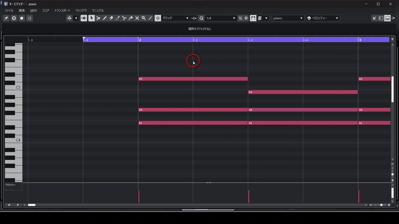The image size is (399, 224).
Task: Open the ファイル menu
Action: [x=9, y=10]
